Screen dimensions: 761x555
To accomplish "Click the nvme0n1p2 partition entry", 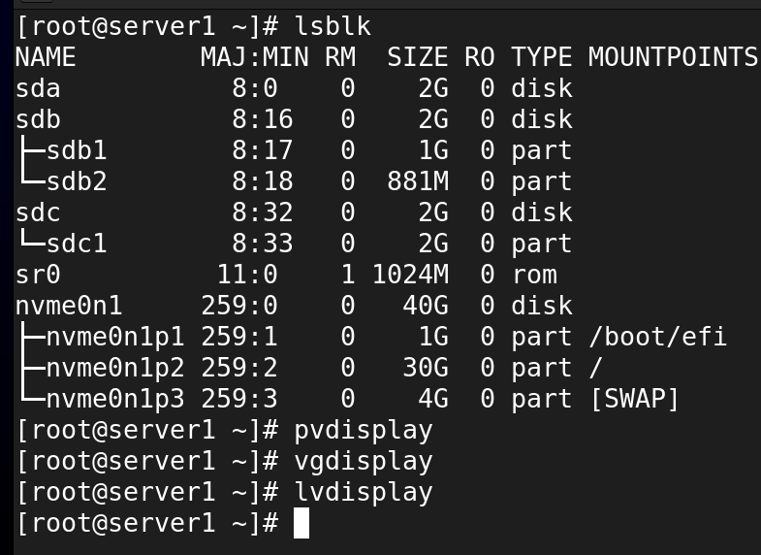I will pyautogui.click(x=115, y=368).
